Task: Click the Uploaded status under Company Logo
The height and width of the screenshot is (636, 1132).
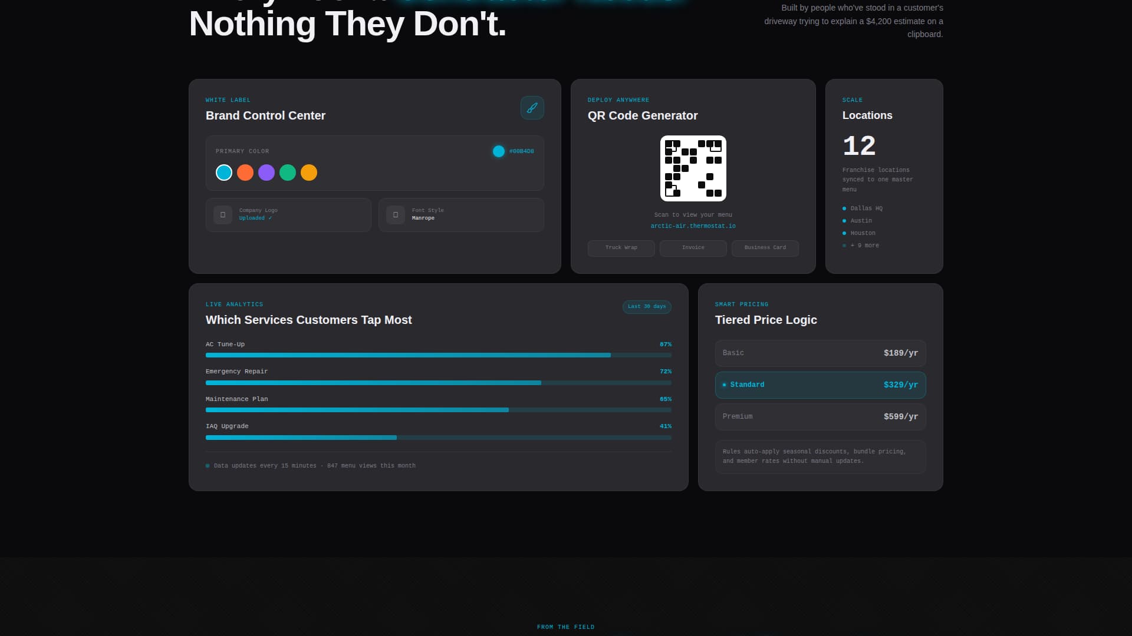Action: click(255, 218)
